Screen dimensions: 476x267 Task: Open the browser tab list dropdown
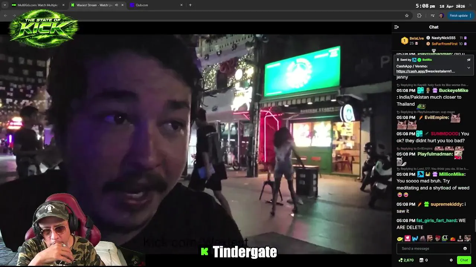coord(5,5)
